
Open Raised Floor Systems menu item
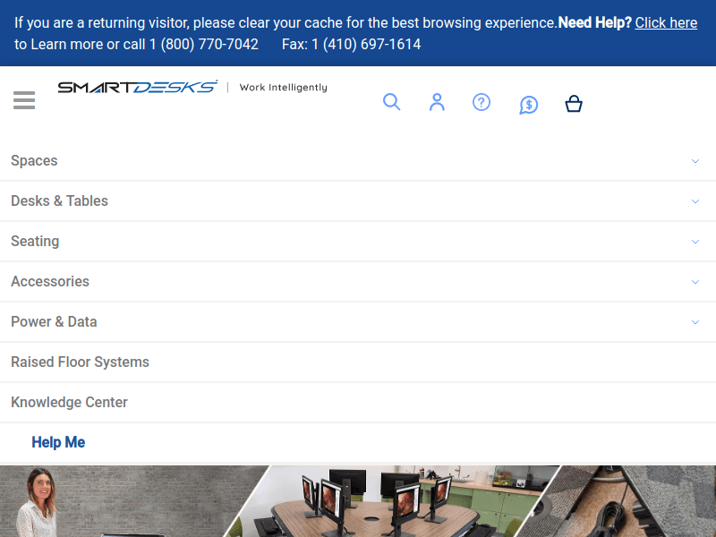(x=80, y=362)
